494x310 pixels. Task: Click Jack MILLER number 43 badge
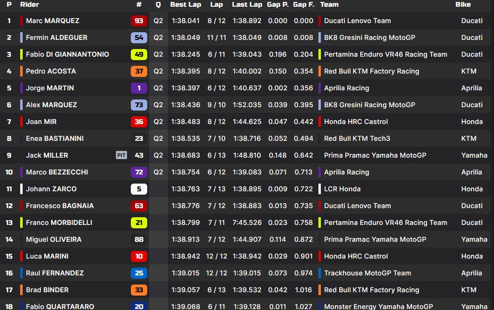tap(139, 155)
